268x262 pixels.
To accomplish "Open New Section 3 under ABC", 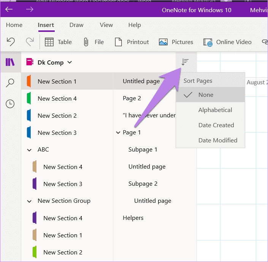I will (x=67, y=184).
